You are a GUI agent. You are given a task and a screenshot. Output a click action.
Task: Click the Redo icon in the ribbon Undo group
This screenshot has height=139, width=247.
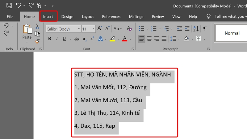tap(6, 33)
